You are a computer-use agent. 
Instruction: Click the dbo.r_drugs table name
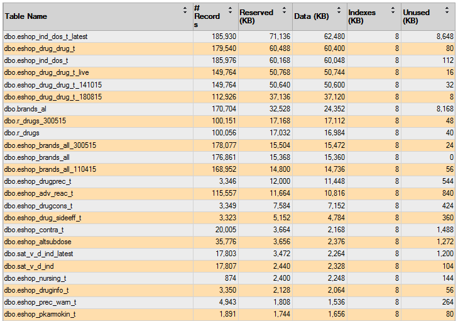coord(21,133)
